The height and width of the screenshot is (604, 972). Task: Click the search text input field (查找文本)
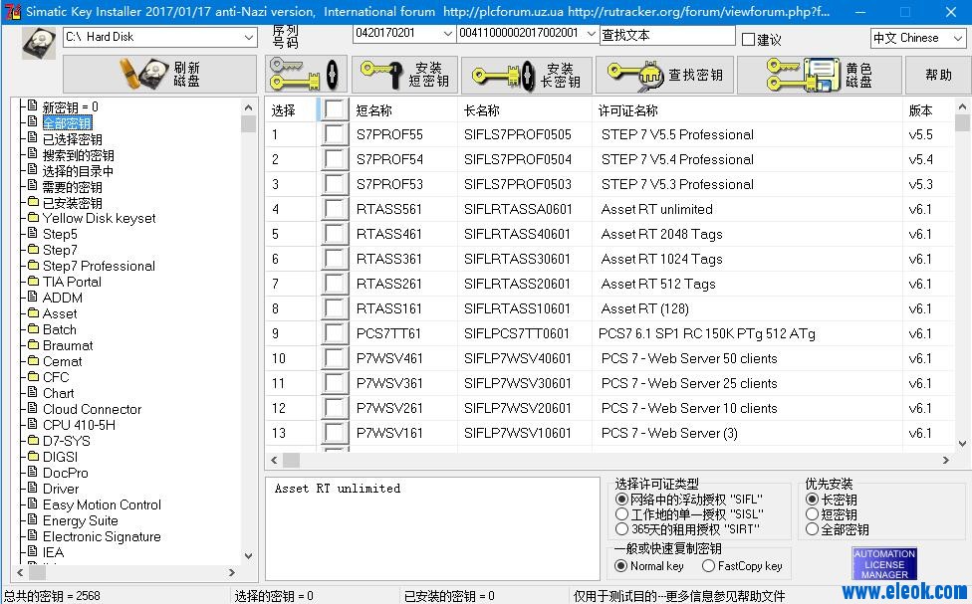coord(667,36)
